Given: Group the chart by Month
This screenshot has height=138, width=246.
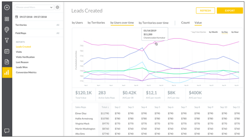Looking at the screenshot, I should tap(213, 32).
